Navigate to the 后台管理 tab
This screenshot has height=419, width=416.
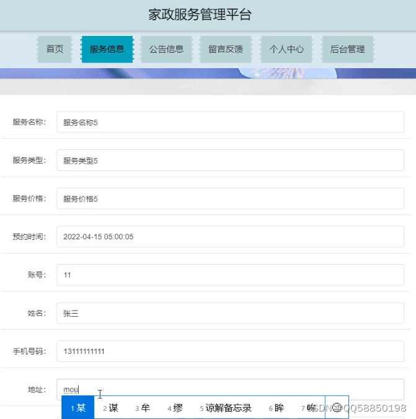click(347, 49)
